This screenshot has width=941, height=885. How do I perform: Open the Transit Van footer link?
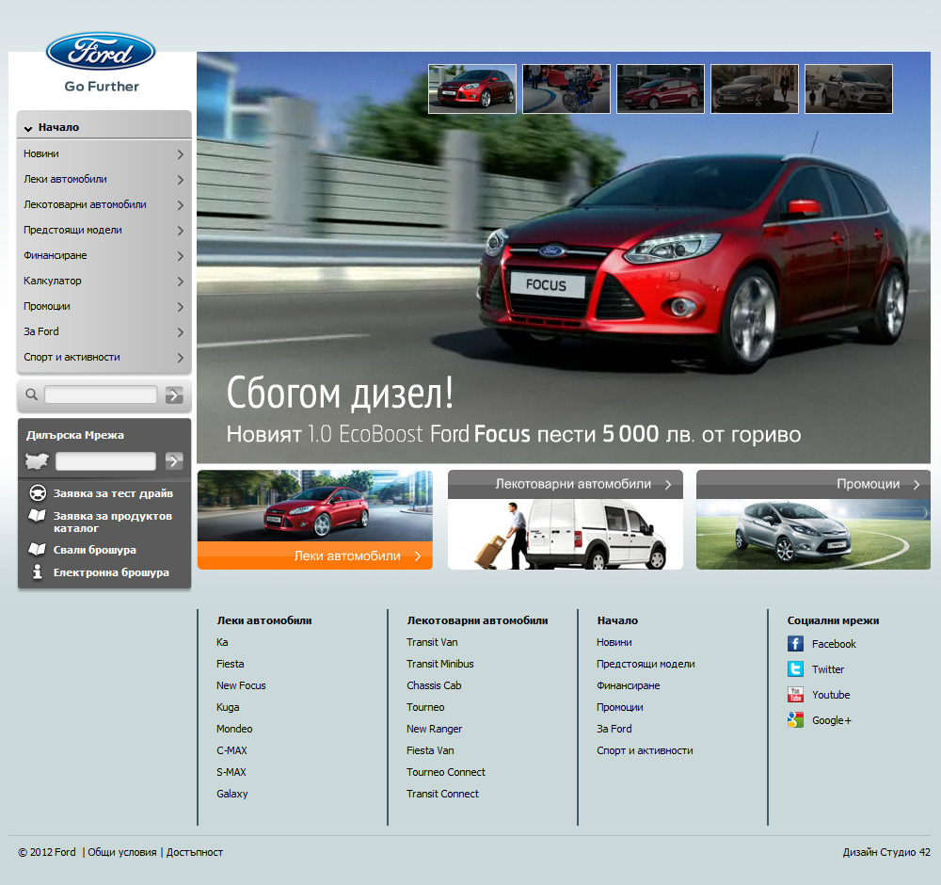[432, 642]
